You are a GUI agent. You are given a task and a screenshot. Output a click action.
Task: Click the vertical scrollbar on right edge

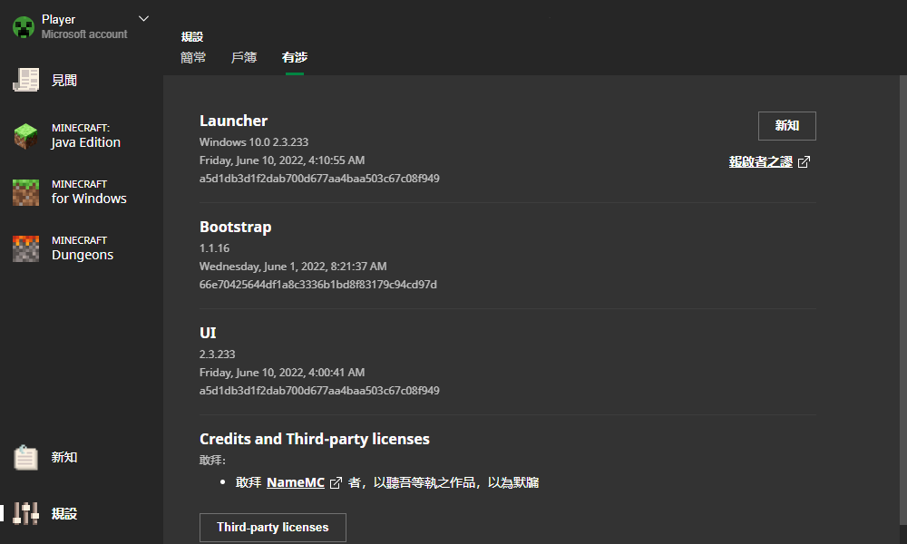click(x=903, y=301)
